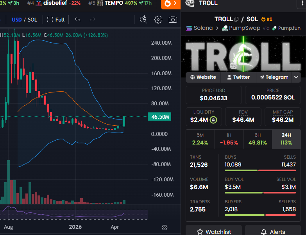
Task: Undo the last chart action
Action: [78, 20]
